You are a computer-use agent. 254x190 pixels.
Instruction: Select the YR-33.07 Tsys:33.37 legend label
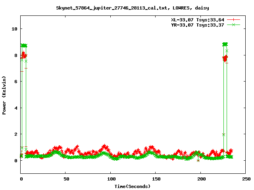coord(198,25)
